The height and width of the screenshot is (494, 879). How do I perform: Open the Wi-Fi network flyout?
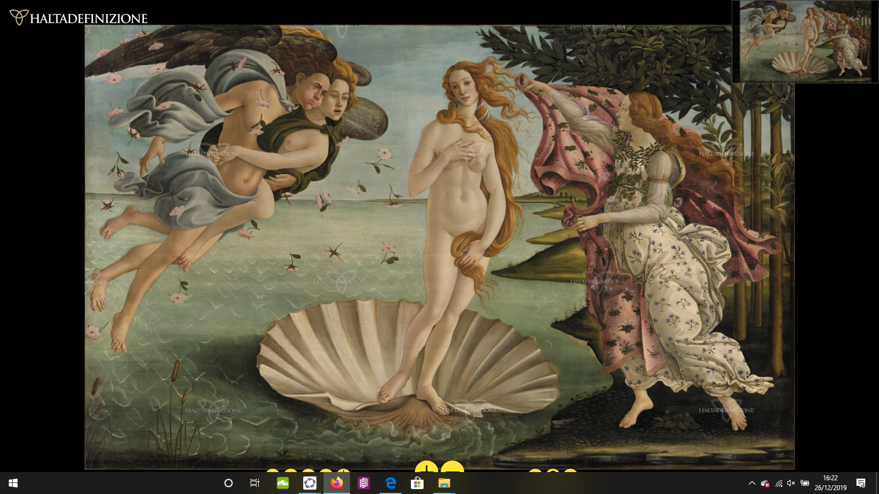(x=778, y=484)
